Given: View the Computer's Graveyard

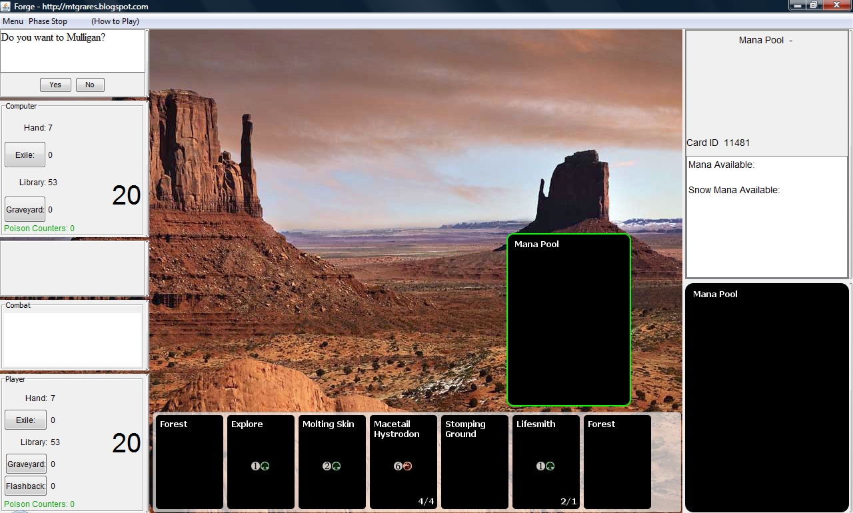Looking at the screenshot, I should pyautogui.click(x=25, y=210).
